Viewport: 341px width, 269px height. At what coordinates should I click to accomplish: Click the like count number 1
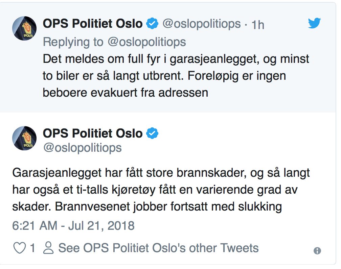pos(32,248)
